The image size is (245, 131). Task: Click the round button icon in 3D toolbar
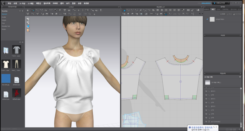click(57, 14)
